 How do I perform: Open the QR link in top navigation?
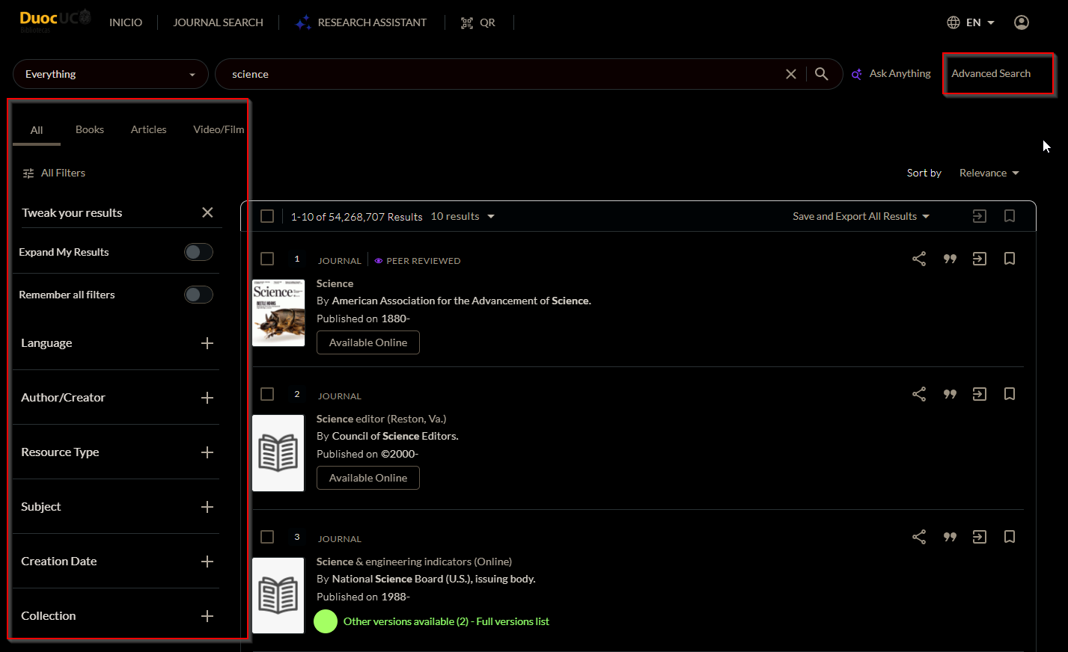477,22
